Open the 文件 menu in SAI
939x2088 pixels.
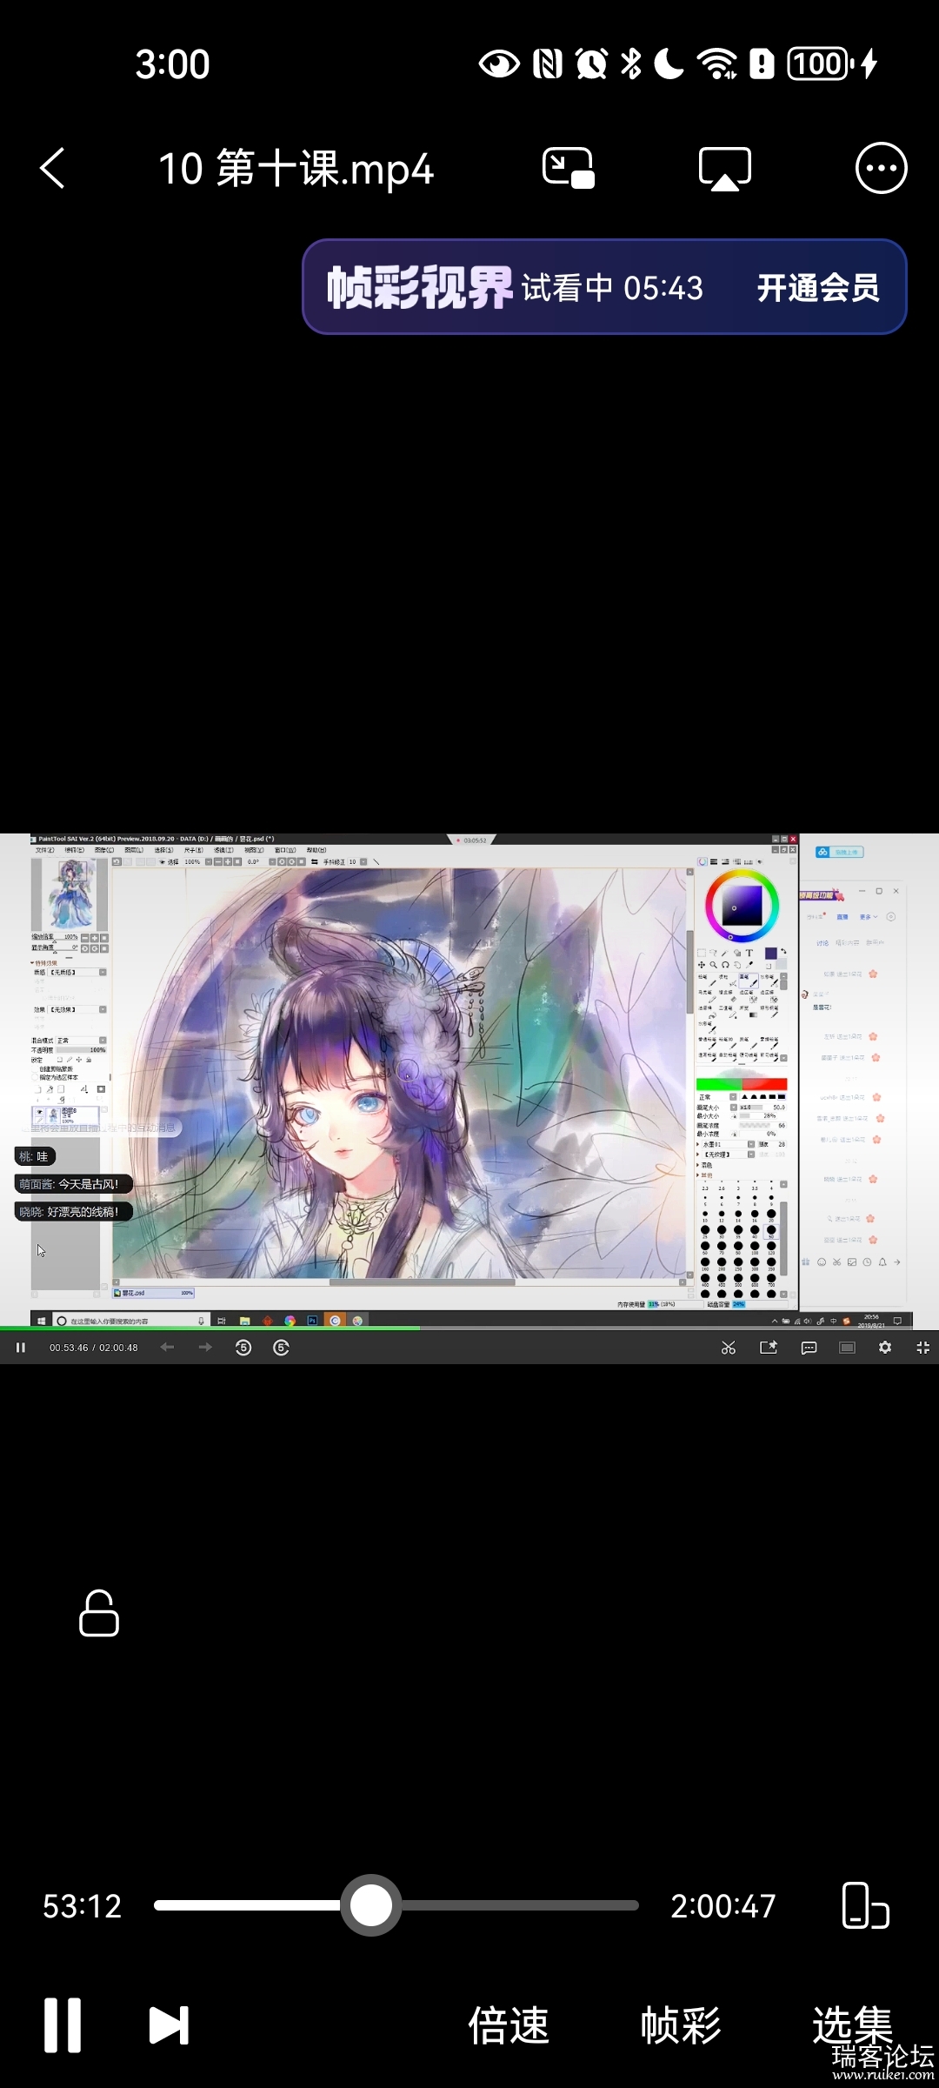pos(45,850)
